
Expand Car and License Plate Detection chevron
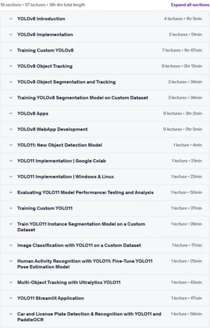[x=11, y=314]
